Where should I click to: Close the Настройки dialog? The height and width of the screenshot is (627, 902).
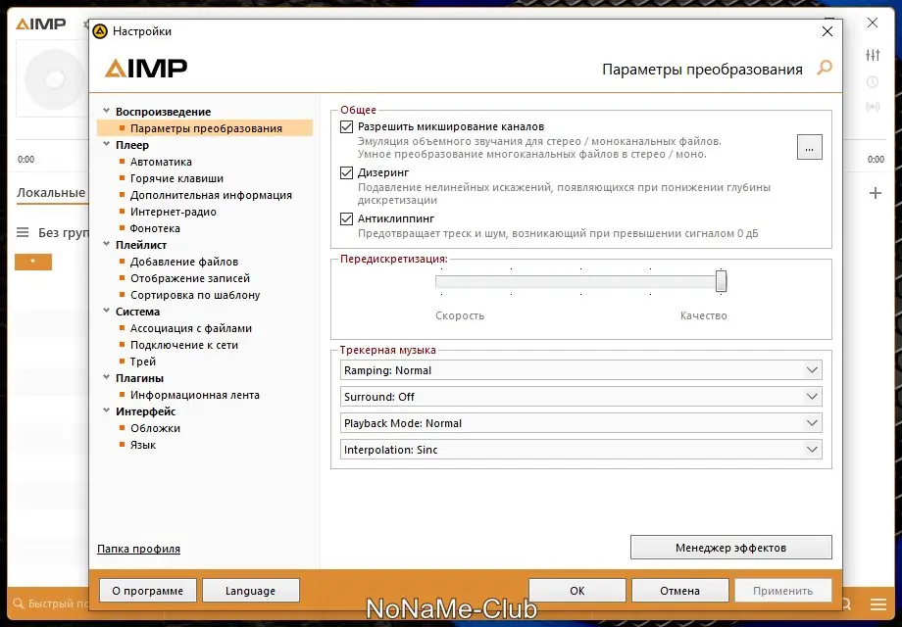tap(827, 31)
